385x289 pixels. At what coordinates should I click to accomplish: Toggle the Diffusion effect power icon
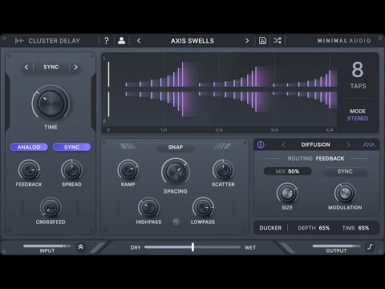(x=261, y=144)
